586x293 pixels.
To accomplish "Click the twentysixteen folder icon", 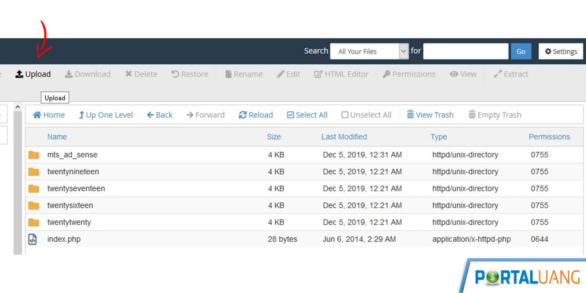I will (34, 205).
